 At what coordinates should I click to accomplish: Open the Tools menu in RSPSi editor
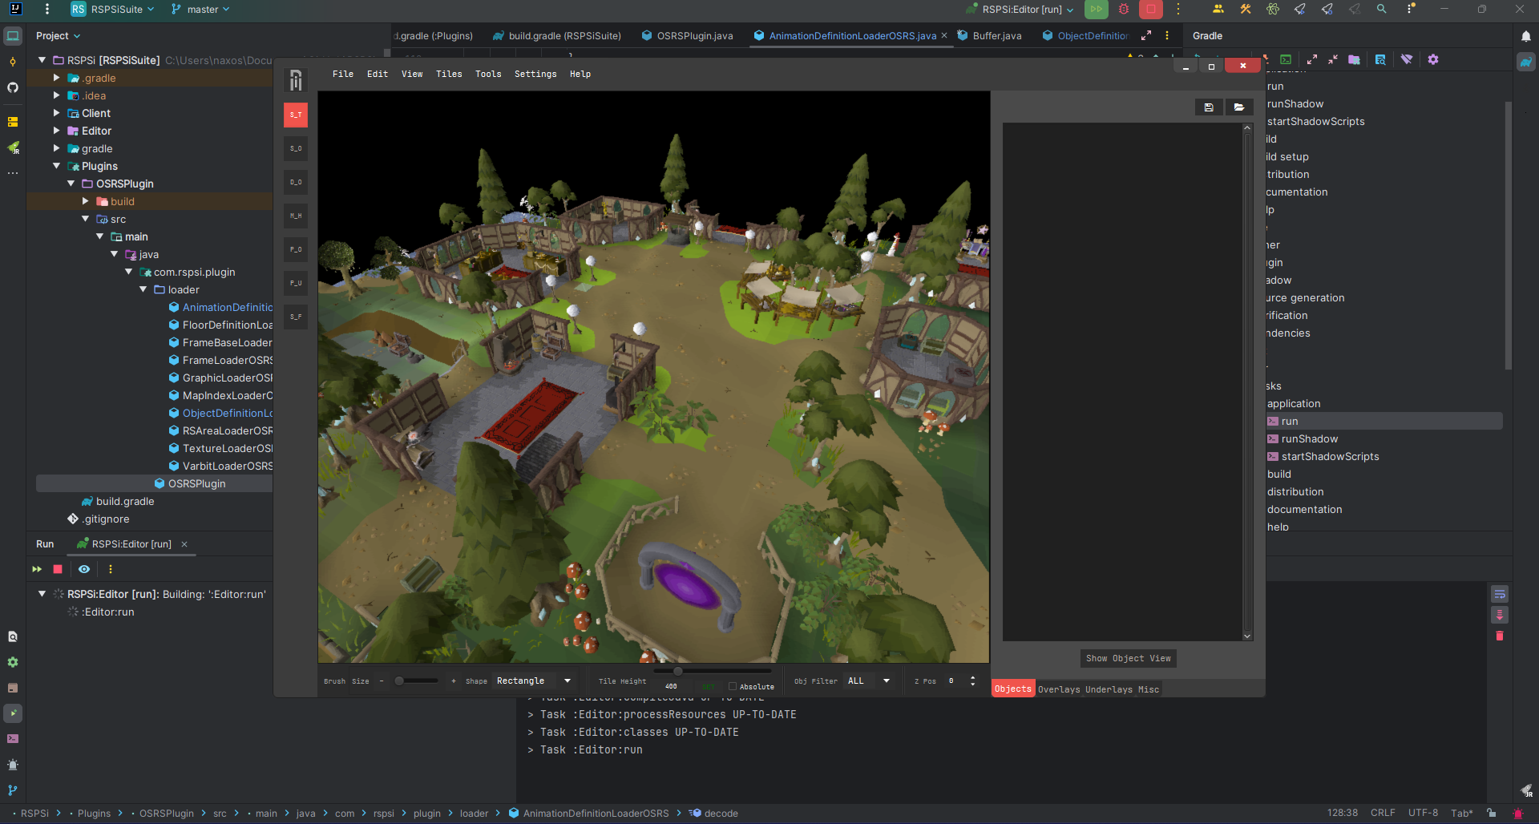488,74
